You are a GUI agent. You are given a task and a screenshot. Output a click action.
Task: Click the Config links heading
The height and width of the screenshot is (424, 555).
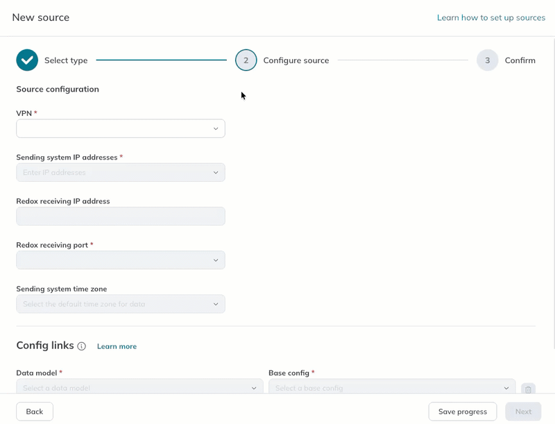tap(45, 346)
